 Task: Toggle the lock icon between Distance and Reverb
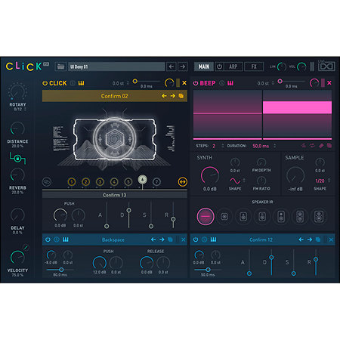(x=17, y=158)
